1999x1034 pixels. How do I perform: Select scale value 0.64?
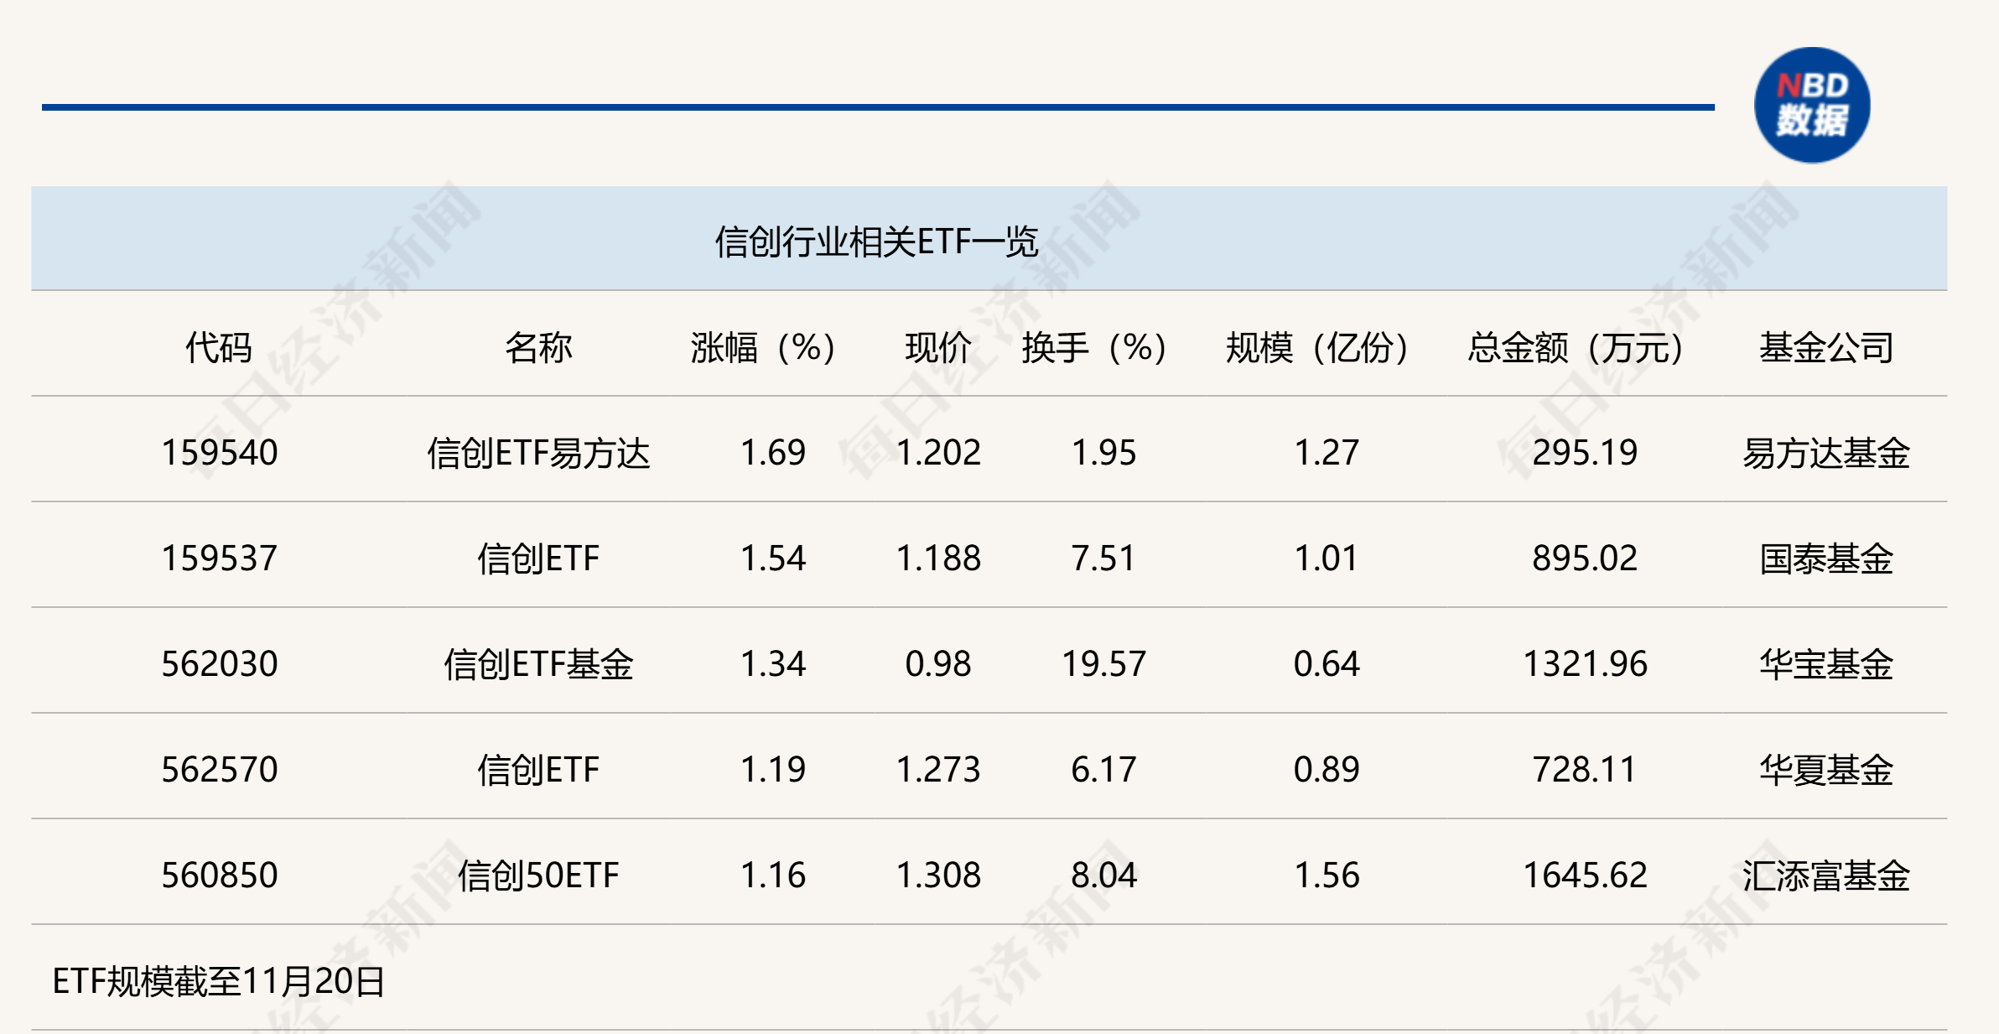[x=1327, y=664]
